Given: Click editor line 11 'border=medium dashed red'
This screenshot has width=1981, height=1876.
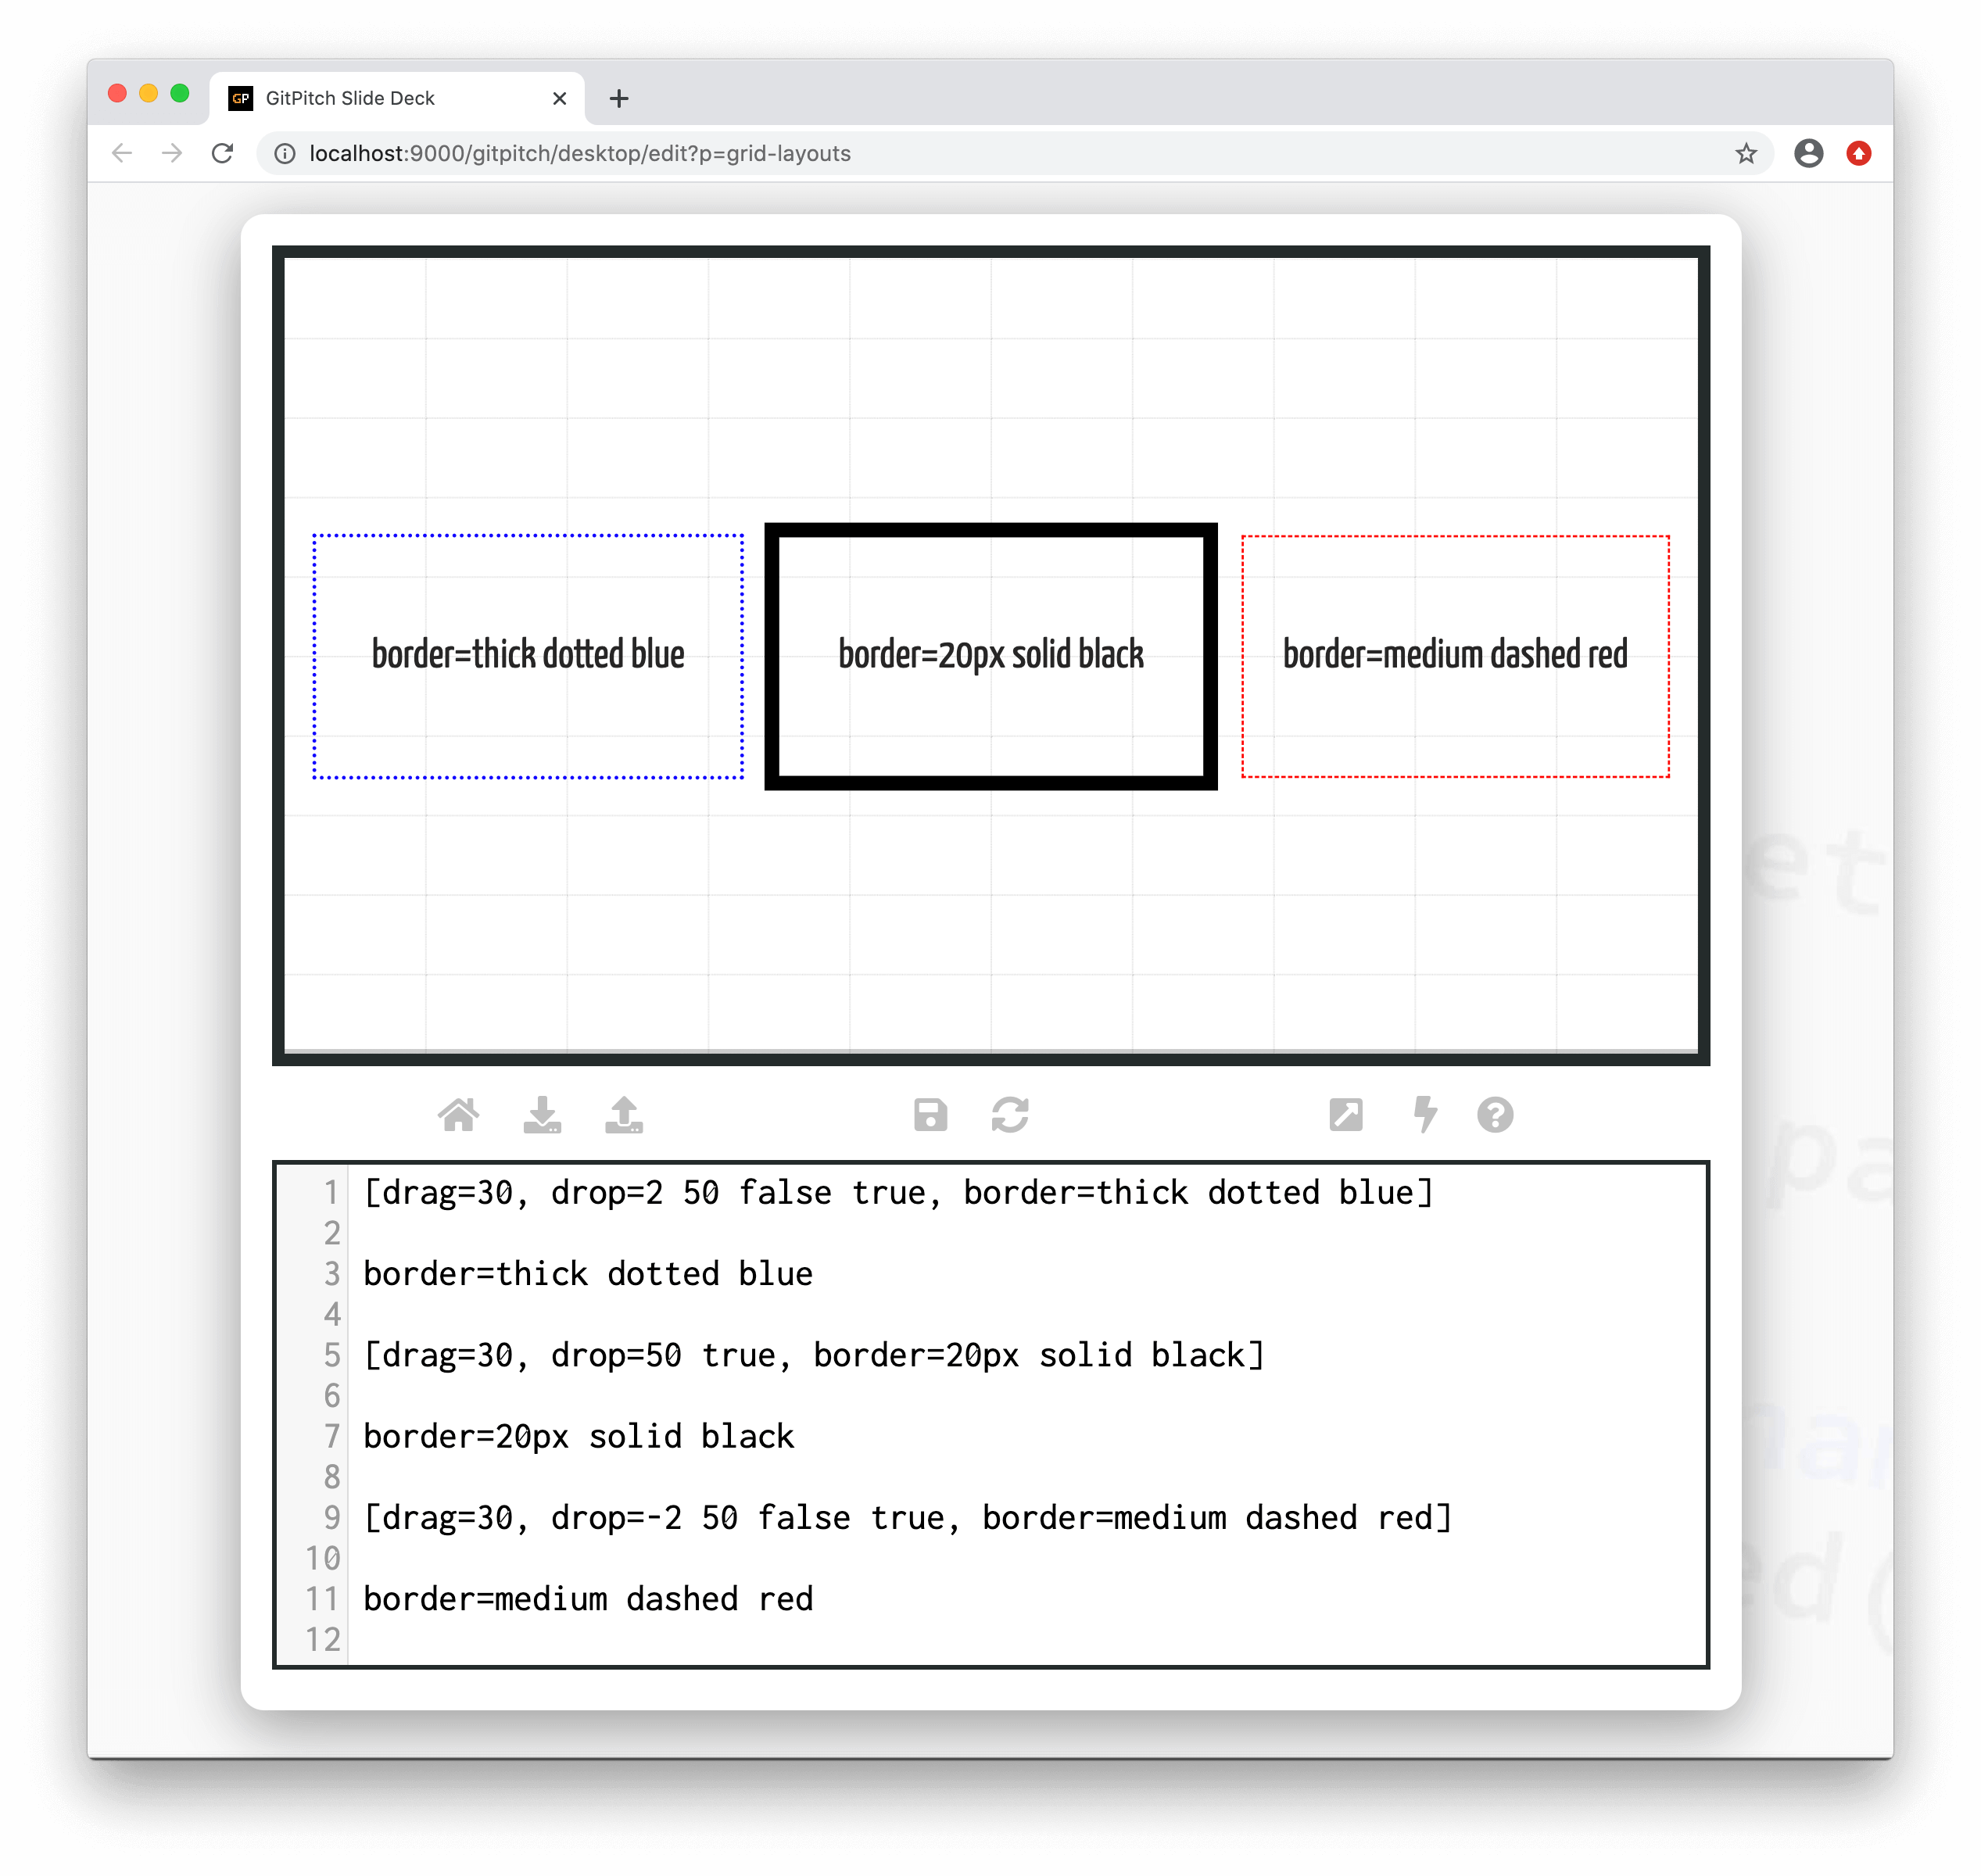Looking at the screenshot, I should point(588,1598).
